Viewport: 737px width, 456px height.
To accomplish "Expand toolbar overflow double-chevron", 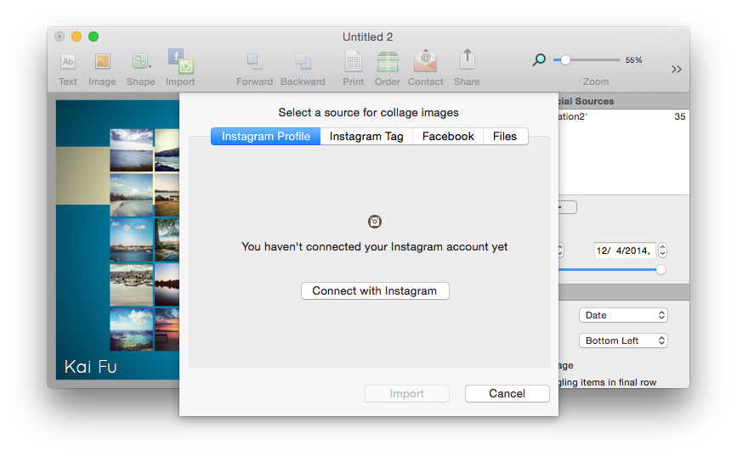I will (x=677, y=70).
